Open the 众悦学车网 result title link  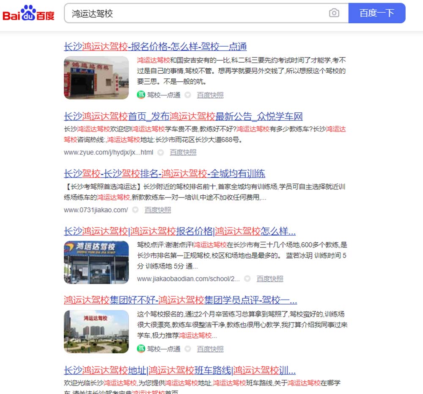point(183,117)
